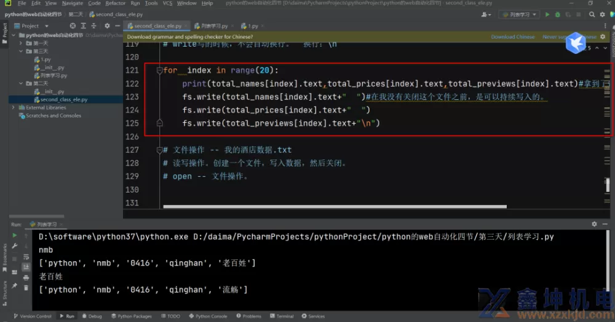Stop process in Run panel sidebar
The height and width of the screenshot is (322, 615).
coord(15,259)
